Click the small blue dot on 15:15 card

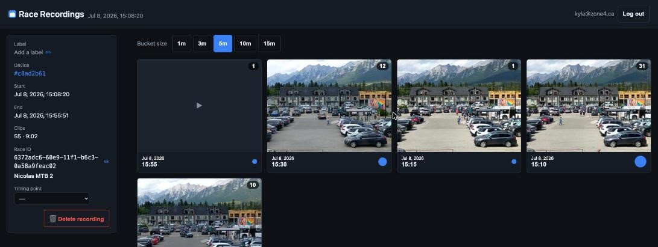pos(514,161)
